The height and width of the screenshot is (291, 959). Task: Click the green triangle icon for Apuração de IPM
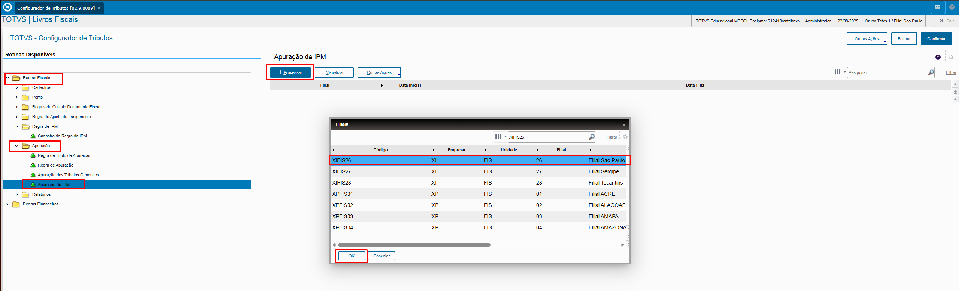33,185
